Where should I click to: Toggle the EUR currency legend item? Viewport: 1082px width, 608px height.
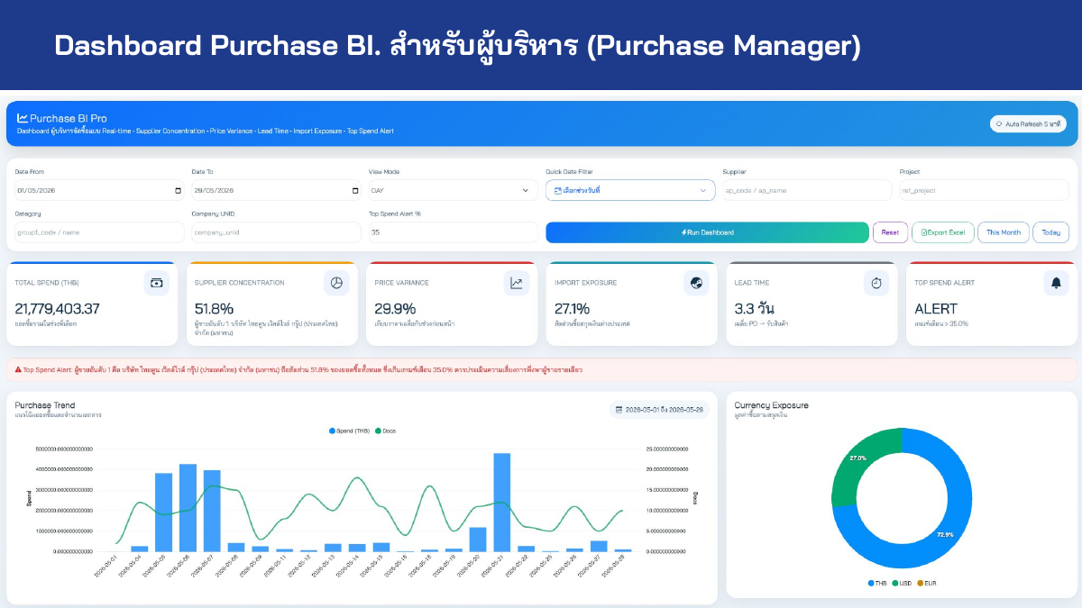(927, 584)
